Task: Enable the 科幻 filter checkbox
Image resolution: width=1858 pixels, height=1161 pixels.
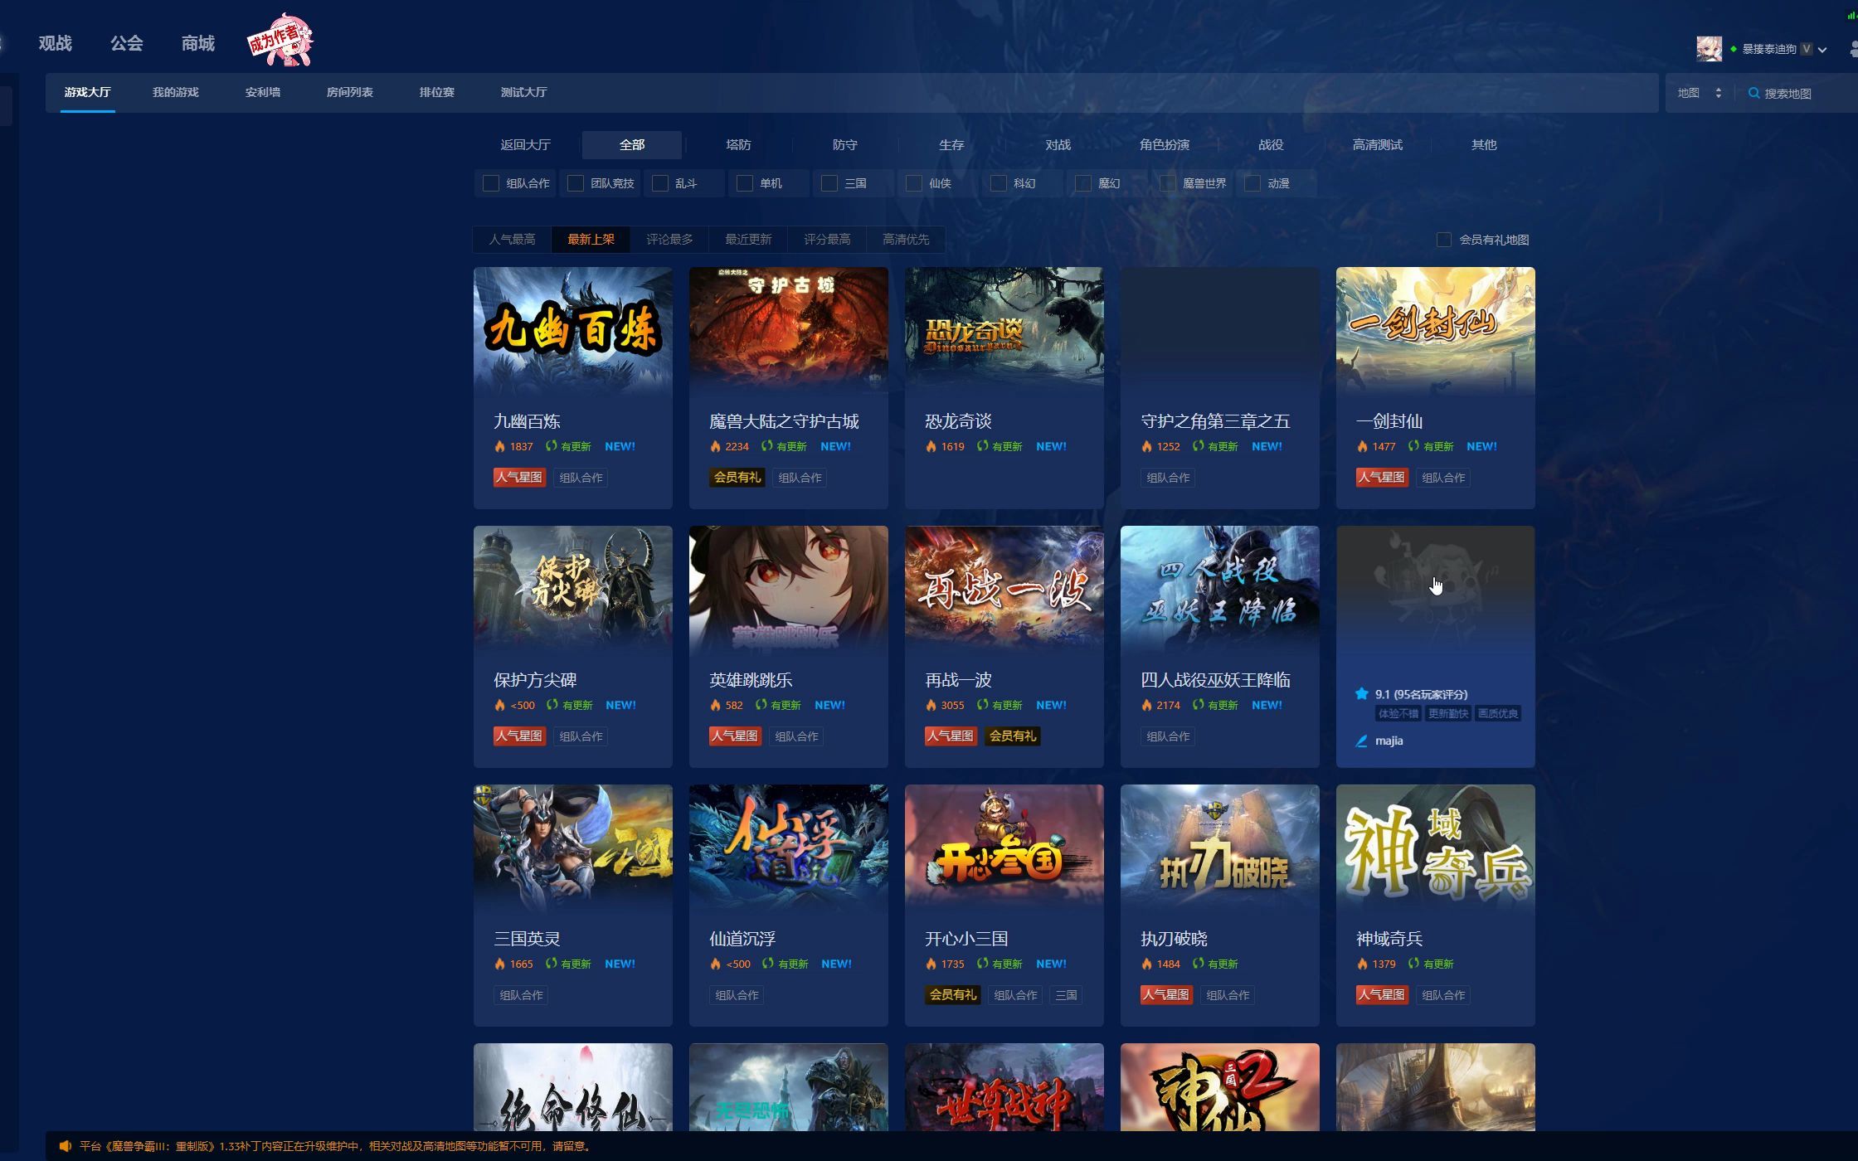Action: coord(999,183)
